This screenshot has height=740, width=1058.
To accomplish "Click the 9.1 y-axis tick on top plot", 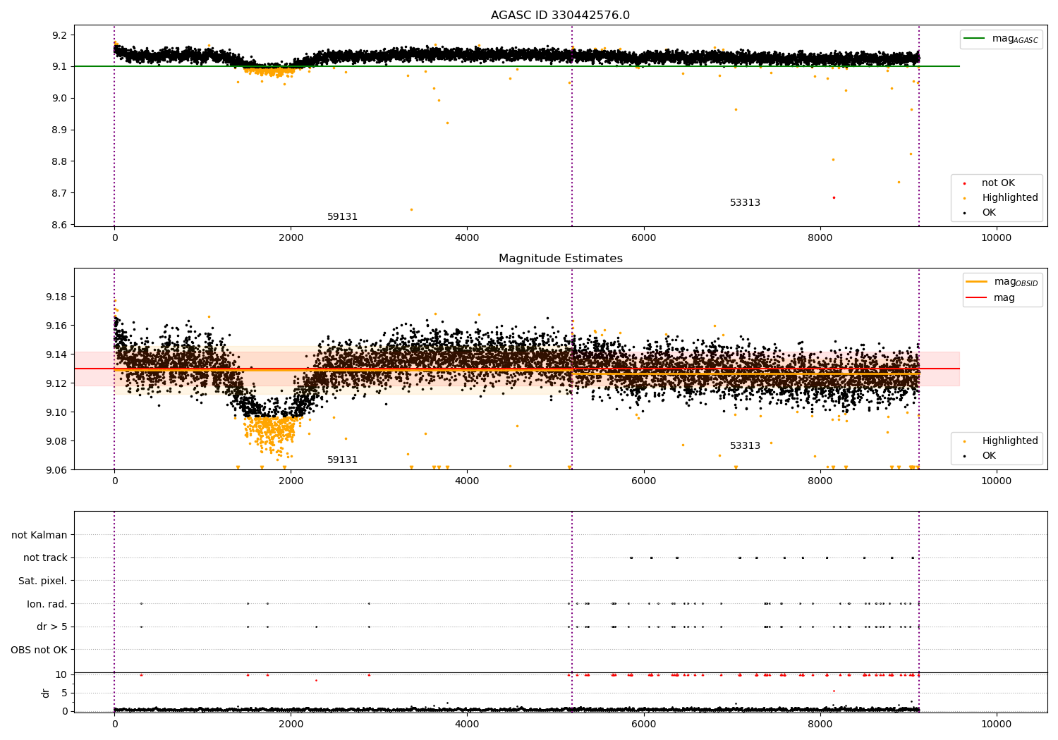I will 60,67.
